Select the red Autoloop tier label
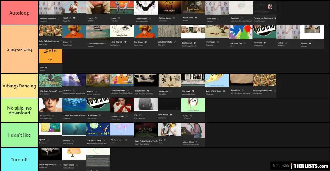330x171 pixels. tap(19, 13)
